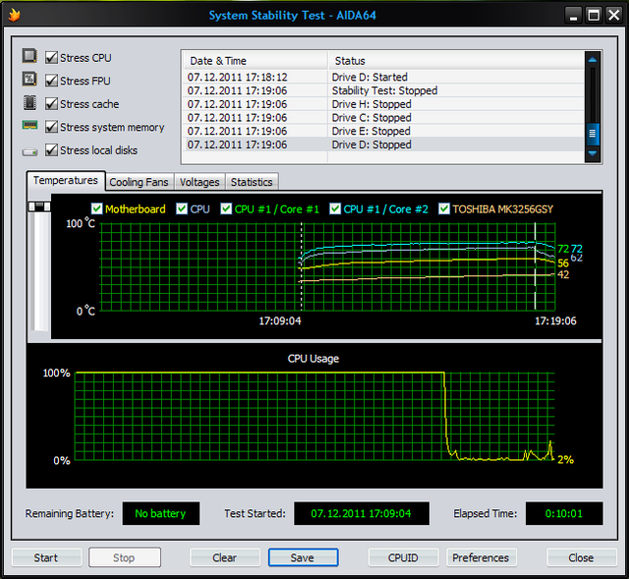Click the temperature graph vertical slider handle

point(39,206)
